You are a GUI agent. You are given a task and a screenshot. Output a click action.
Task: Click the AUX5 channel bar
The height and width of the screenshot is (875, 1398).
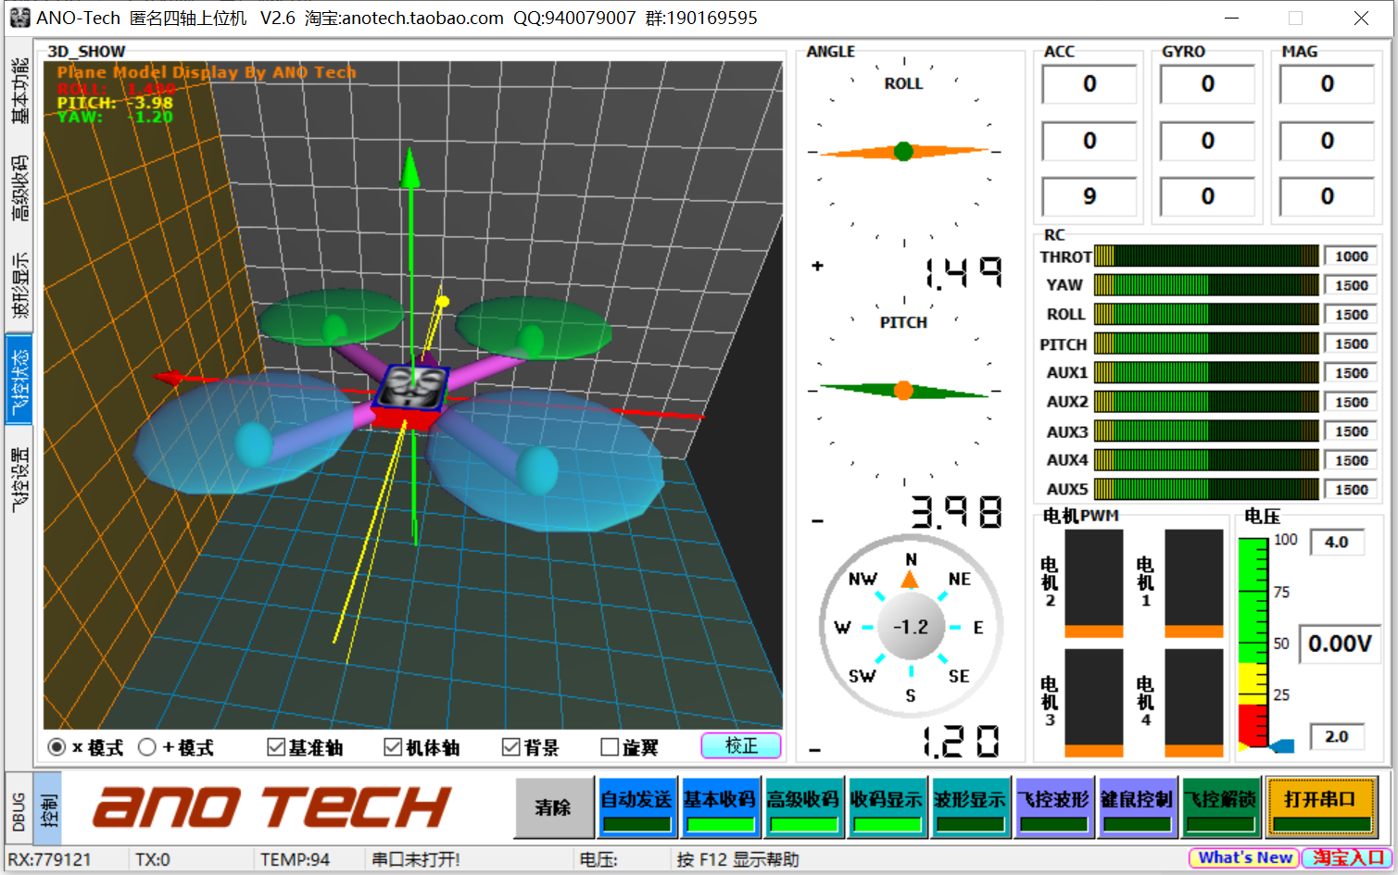[1206, 489]
